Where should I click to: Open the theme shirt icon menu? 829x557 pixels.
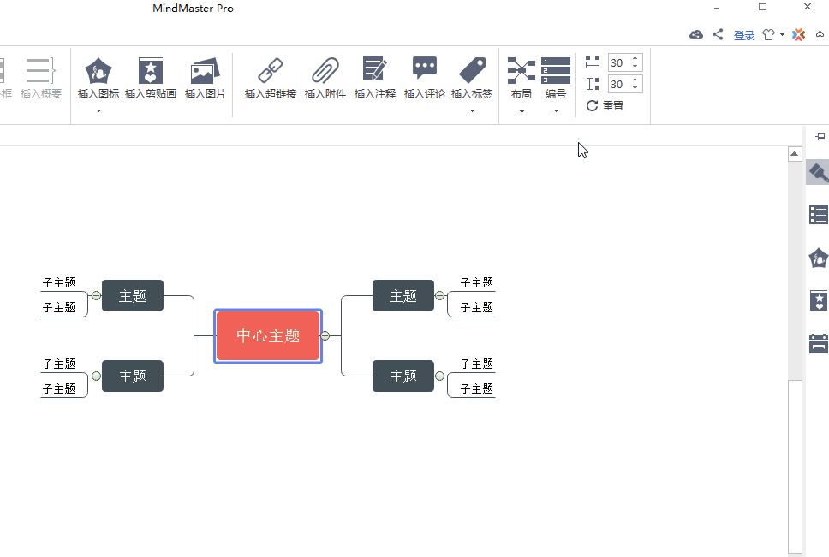click(769, 35)
